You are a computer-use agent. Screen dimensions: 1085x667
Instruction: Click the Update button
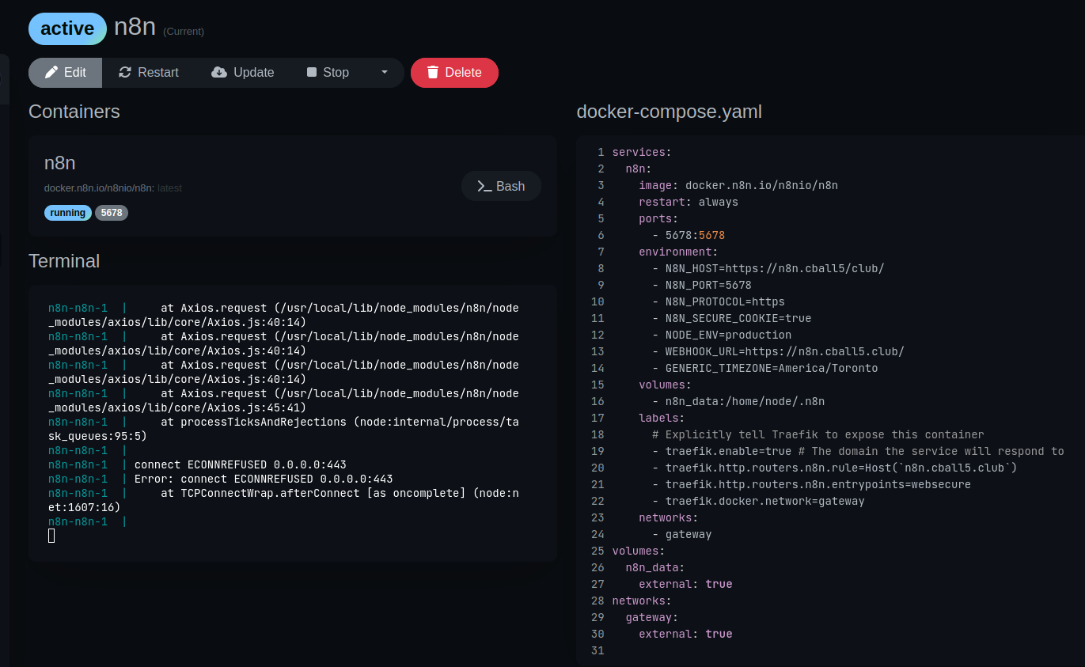tap(243, 73)
